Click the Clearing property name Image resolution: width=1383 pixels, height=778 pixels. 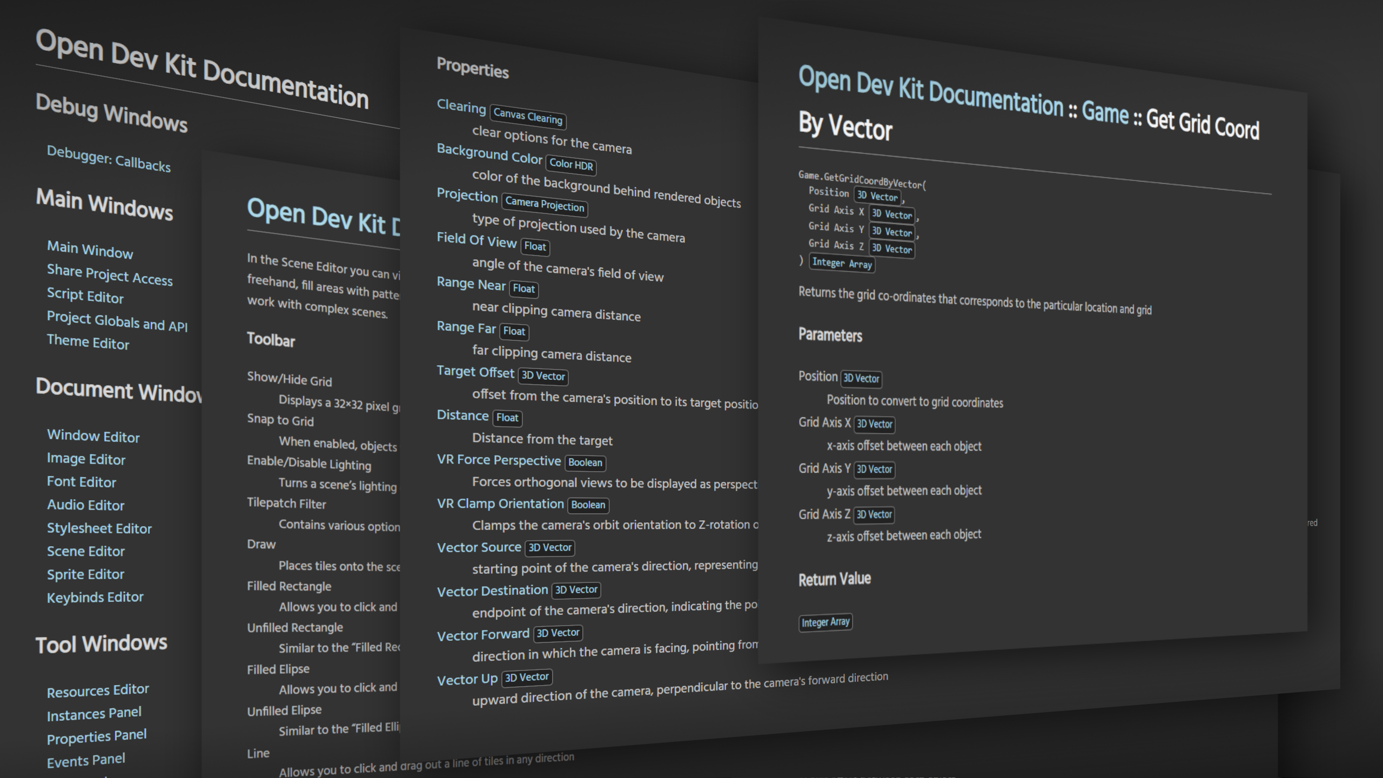[461, 106]
